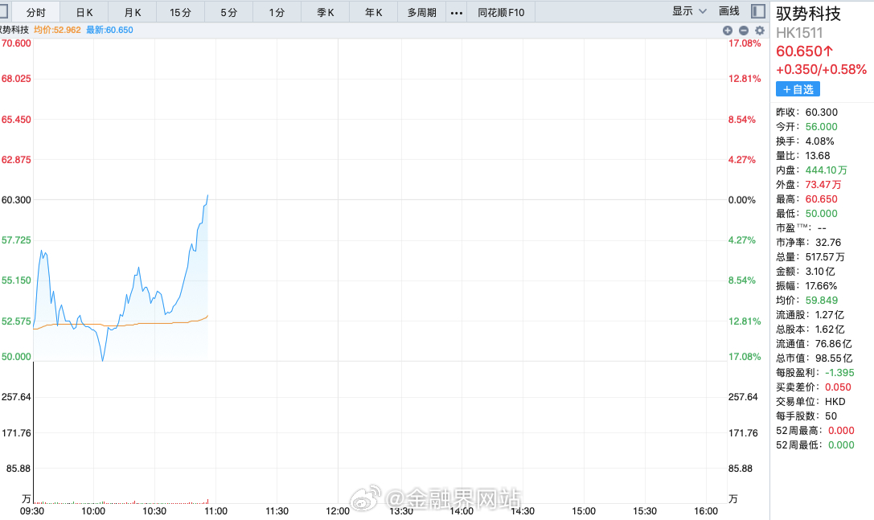
Task: Click the 最新:60.650 legend label
Action: click(110, 30)
